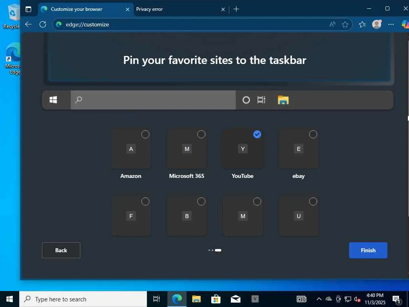Screen dimensions: 409x307
Task: Select the checkbox on the U tile
Action: coord(313,201)
